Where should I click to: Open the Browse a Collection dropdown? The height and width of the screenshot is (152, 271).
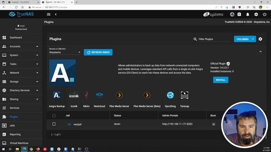click(x=65, y=52)
